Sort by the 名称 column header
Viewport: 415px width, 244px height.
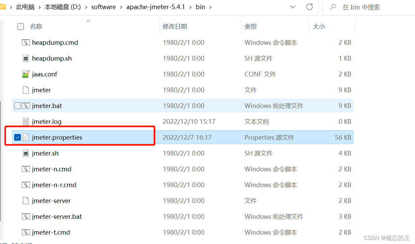pos(36,27)
